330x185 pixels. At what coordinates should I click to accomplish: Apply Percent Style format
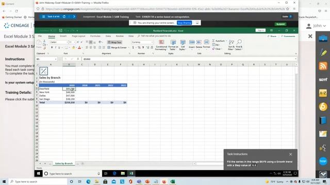[x=139, y=48]
